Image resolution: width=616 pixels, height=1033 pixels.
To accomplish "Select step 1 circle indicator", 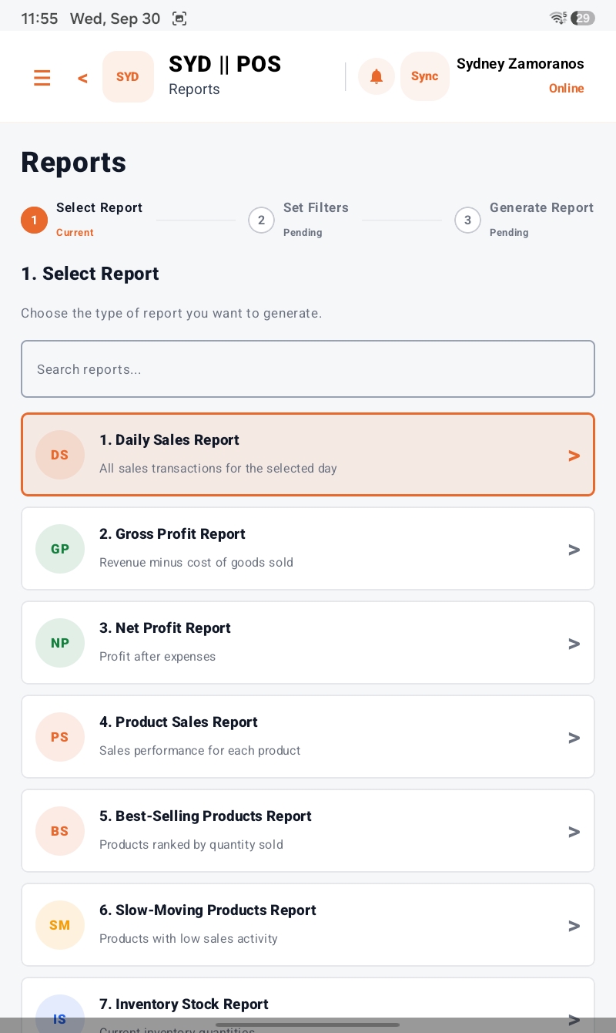I will 34,220.
